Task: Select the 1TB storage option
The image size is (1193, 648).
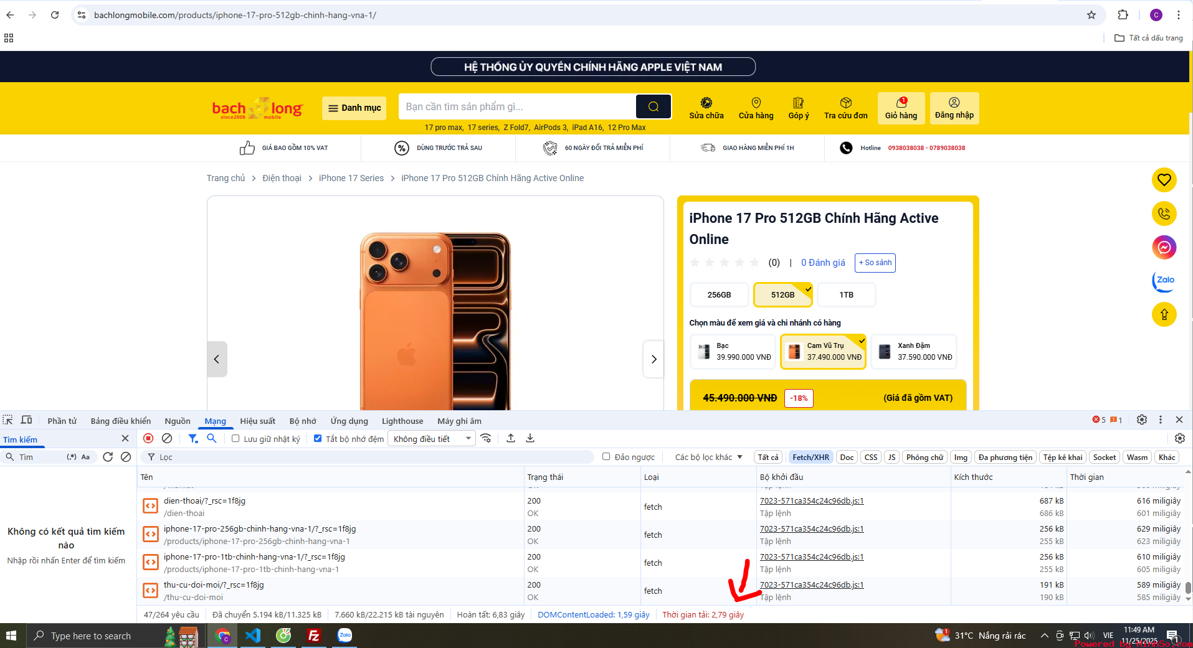Action: click(x=845, y=294)
